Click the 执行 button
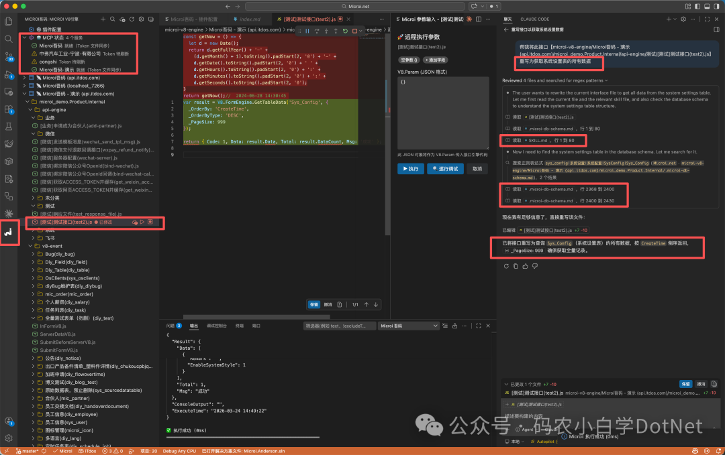725x455 pixels. coord(411,169)
